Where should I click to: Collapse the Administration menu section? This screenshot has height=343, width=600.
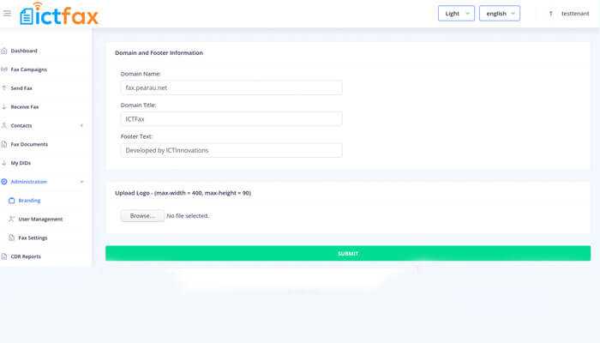point(81,182)
